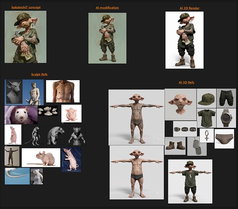The height and width of the screenshot is (209, 238).
Task: Click the brown underwear briefs reference image
Action: 224,139
